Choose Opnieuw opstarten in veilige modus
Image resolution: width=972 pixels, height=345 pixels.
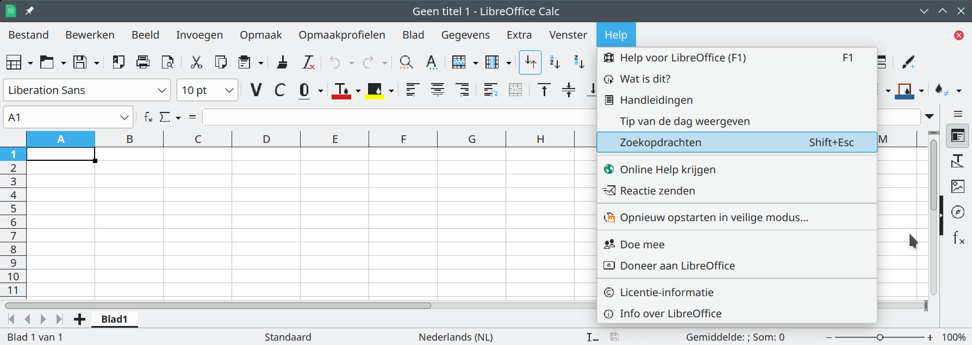[x=737, y=217]
